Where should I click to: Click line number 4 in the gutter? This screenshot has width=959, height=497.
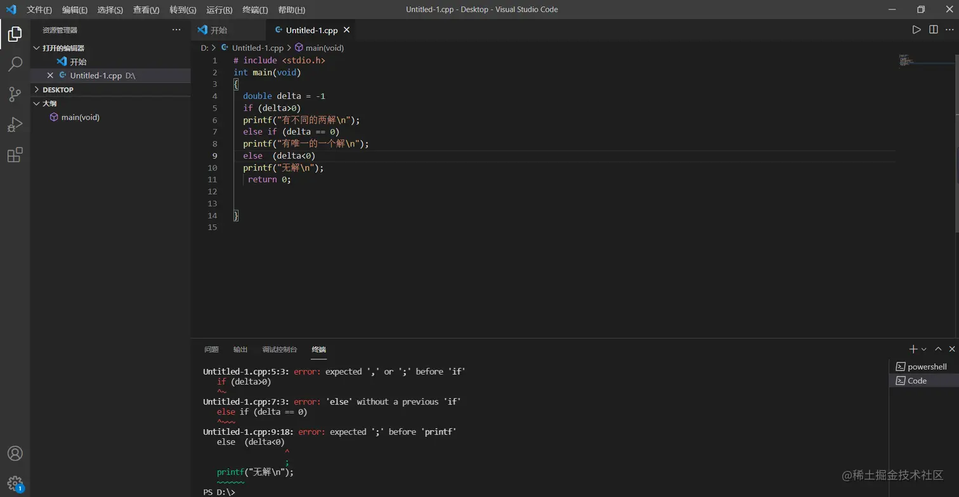[x=214, y=96]
